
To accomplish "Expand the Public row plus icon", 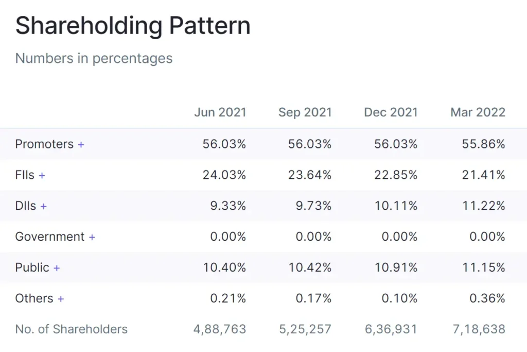I will point(57,268).
